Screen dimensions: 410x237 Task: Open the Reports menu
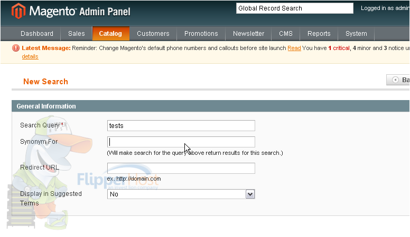coord(319,34)
